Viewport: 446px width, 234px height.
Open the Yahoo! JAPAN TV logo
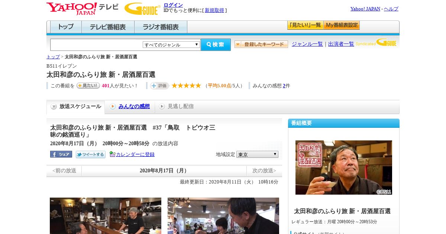(83, 9)
